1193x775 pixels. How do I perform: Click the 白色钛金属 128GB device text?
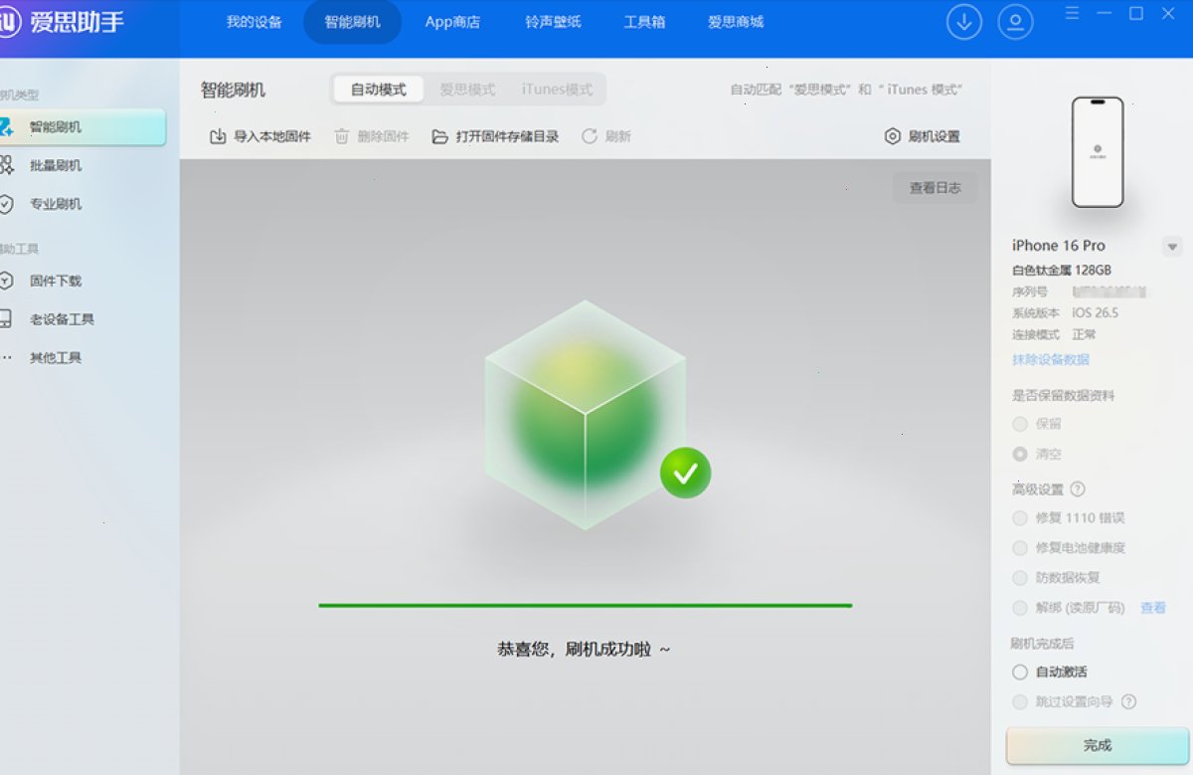1062,270
